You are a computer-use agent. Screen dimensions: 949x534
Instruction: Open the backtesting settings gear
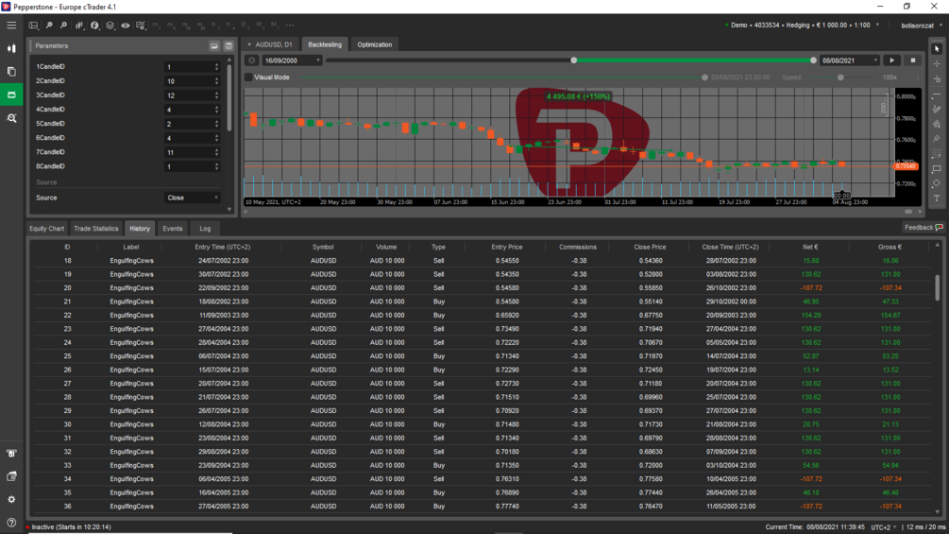252,60
